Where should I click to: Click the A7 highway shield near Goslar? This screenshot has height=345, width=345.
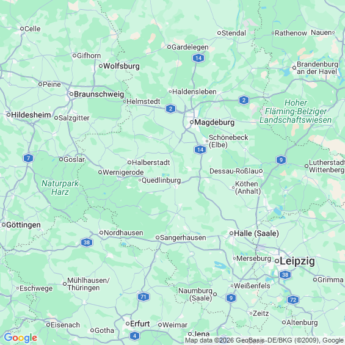(x=28, y=158)
